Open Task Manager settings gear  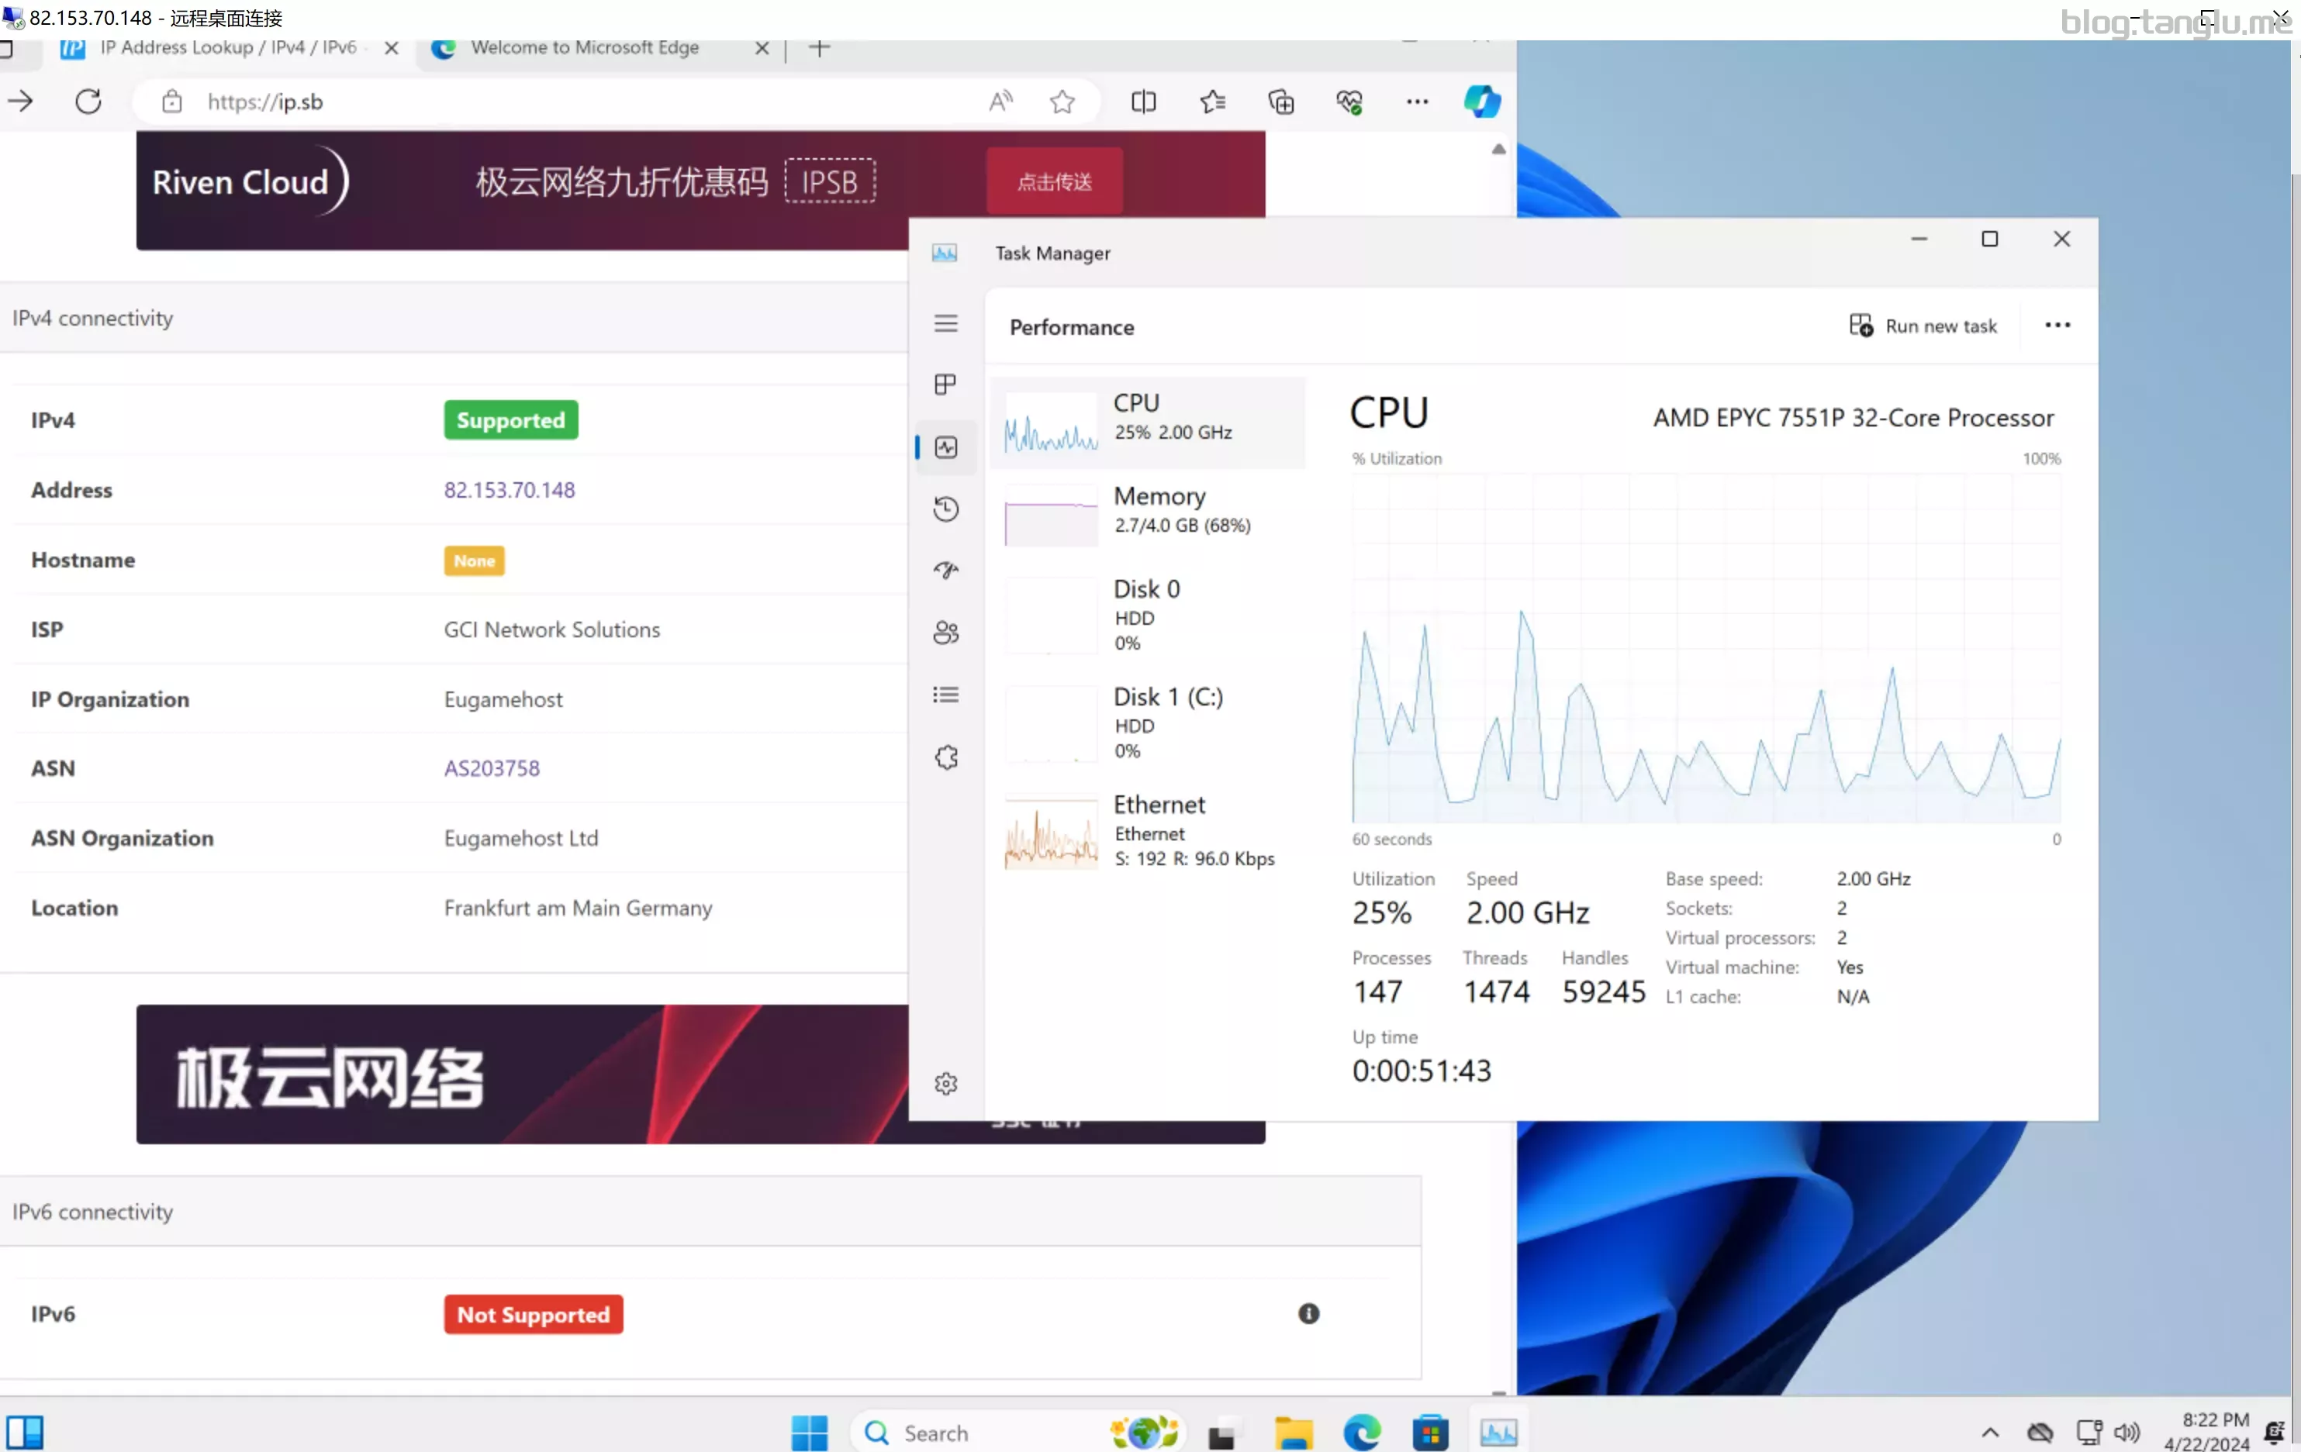coord(945,1082)
